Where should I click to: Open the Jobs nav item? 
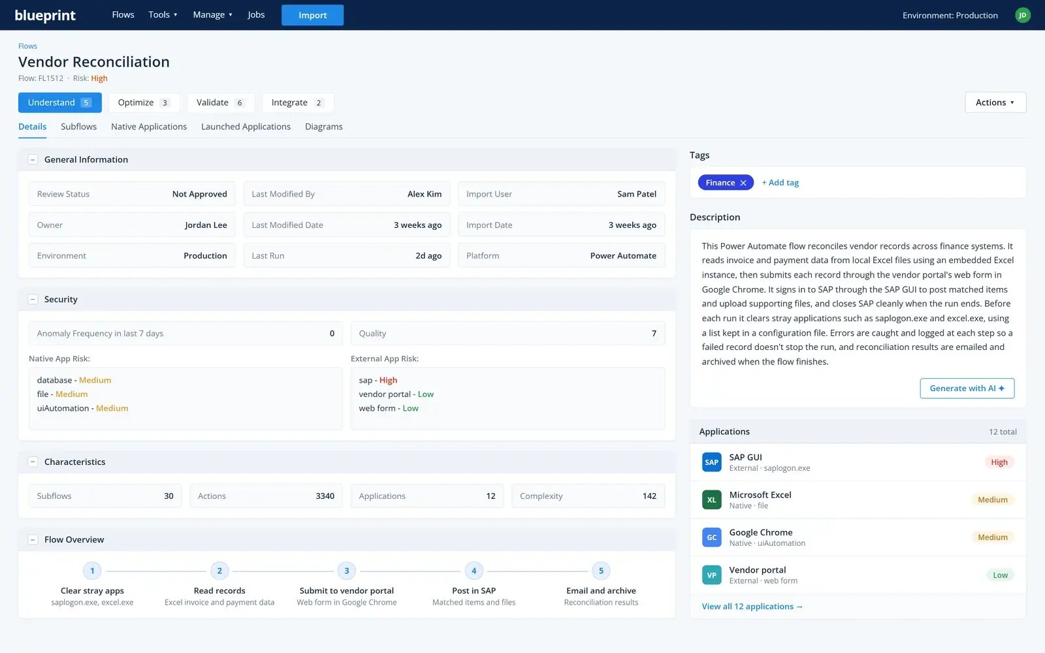coord(256,14)
